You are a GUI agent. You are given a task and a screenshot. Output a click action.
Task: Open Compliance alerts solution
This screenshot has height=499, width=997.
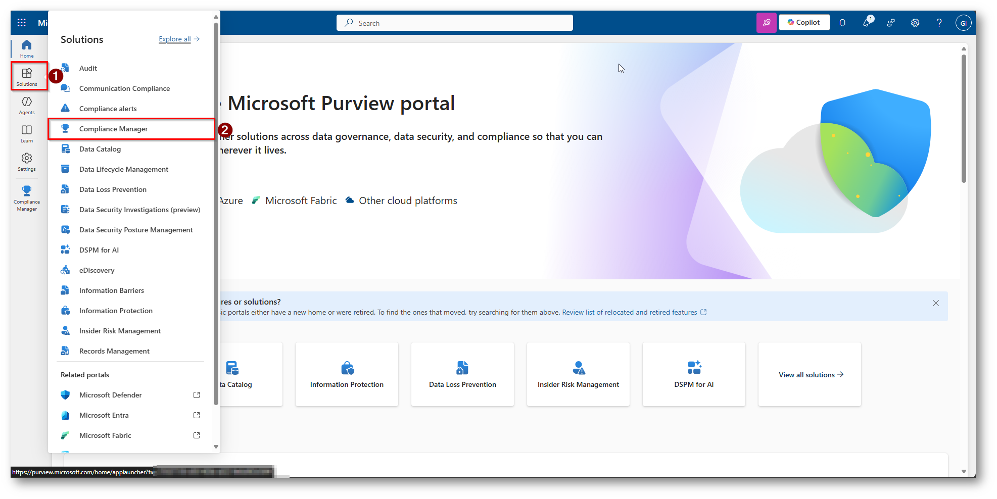(x=131, y=109)
